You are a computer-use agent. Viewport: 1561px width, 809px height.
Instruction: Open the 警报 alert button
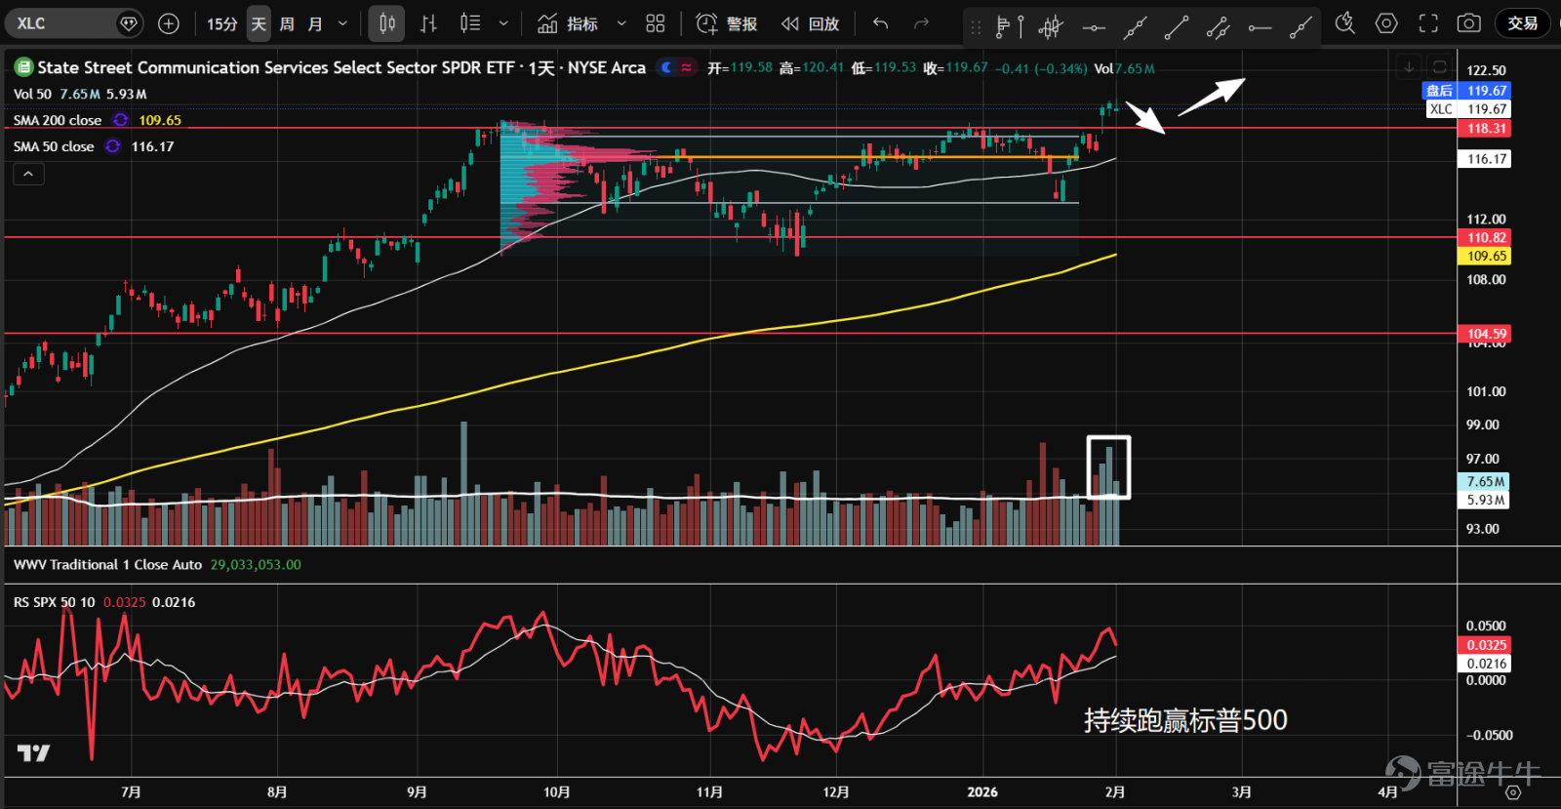coord(727,23)
